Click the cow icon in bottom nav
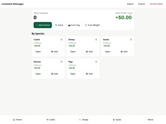Viewport: 166px width, 124px height. click(47, 120)
